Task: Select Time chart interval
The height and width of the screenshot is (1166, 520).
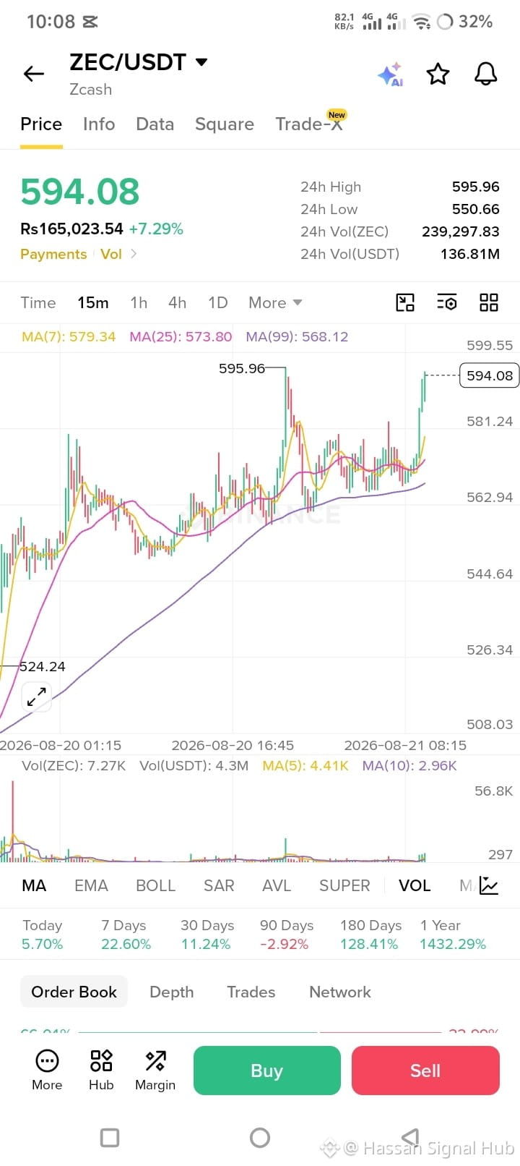Action: tap(38, 302)
